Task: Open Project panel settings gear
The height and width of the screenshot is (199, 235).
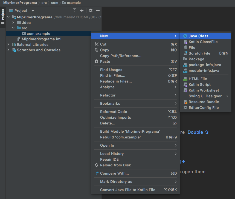Action: tap(91, 10)
